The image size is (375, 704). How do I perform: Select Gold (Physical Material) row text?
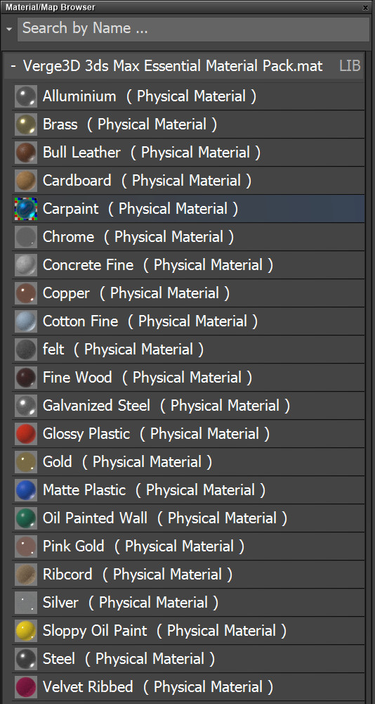127,462
